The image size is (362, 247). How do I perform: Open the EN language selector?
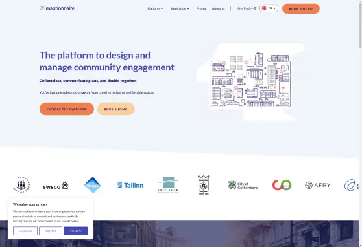(x=269, y=8)
